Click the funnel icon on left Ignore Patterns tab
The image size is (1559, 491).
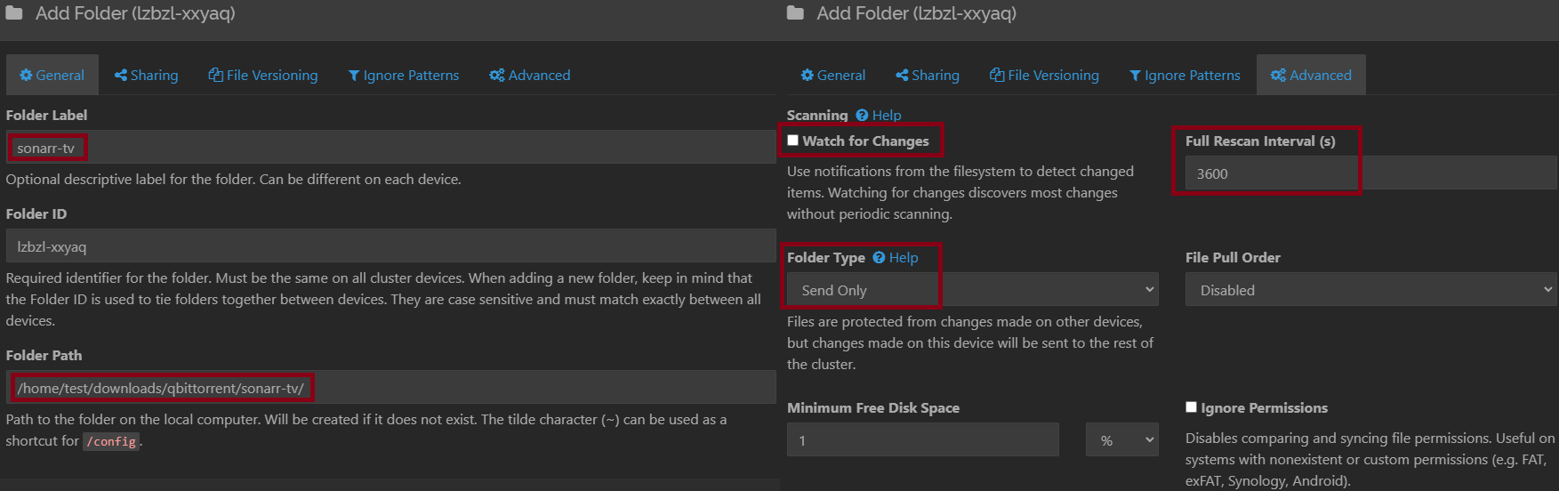354,76
